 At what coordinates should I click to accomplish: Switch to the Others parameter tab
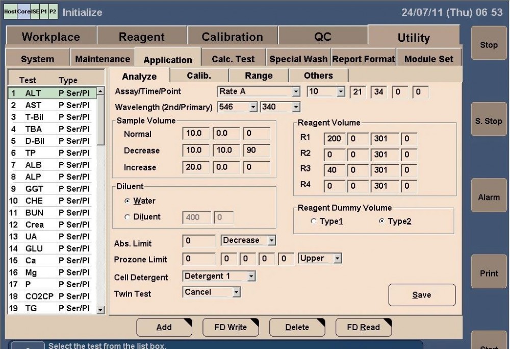click(318, 76)
